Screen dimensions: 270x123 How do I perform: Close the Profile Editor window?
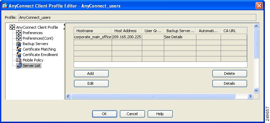click(x=259, y=6)
